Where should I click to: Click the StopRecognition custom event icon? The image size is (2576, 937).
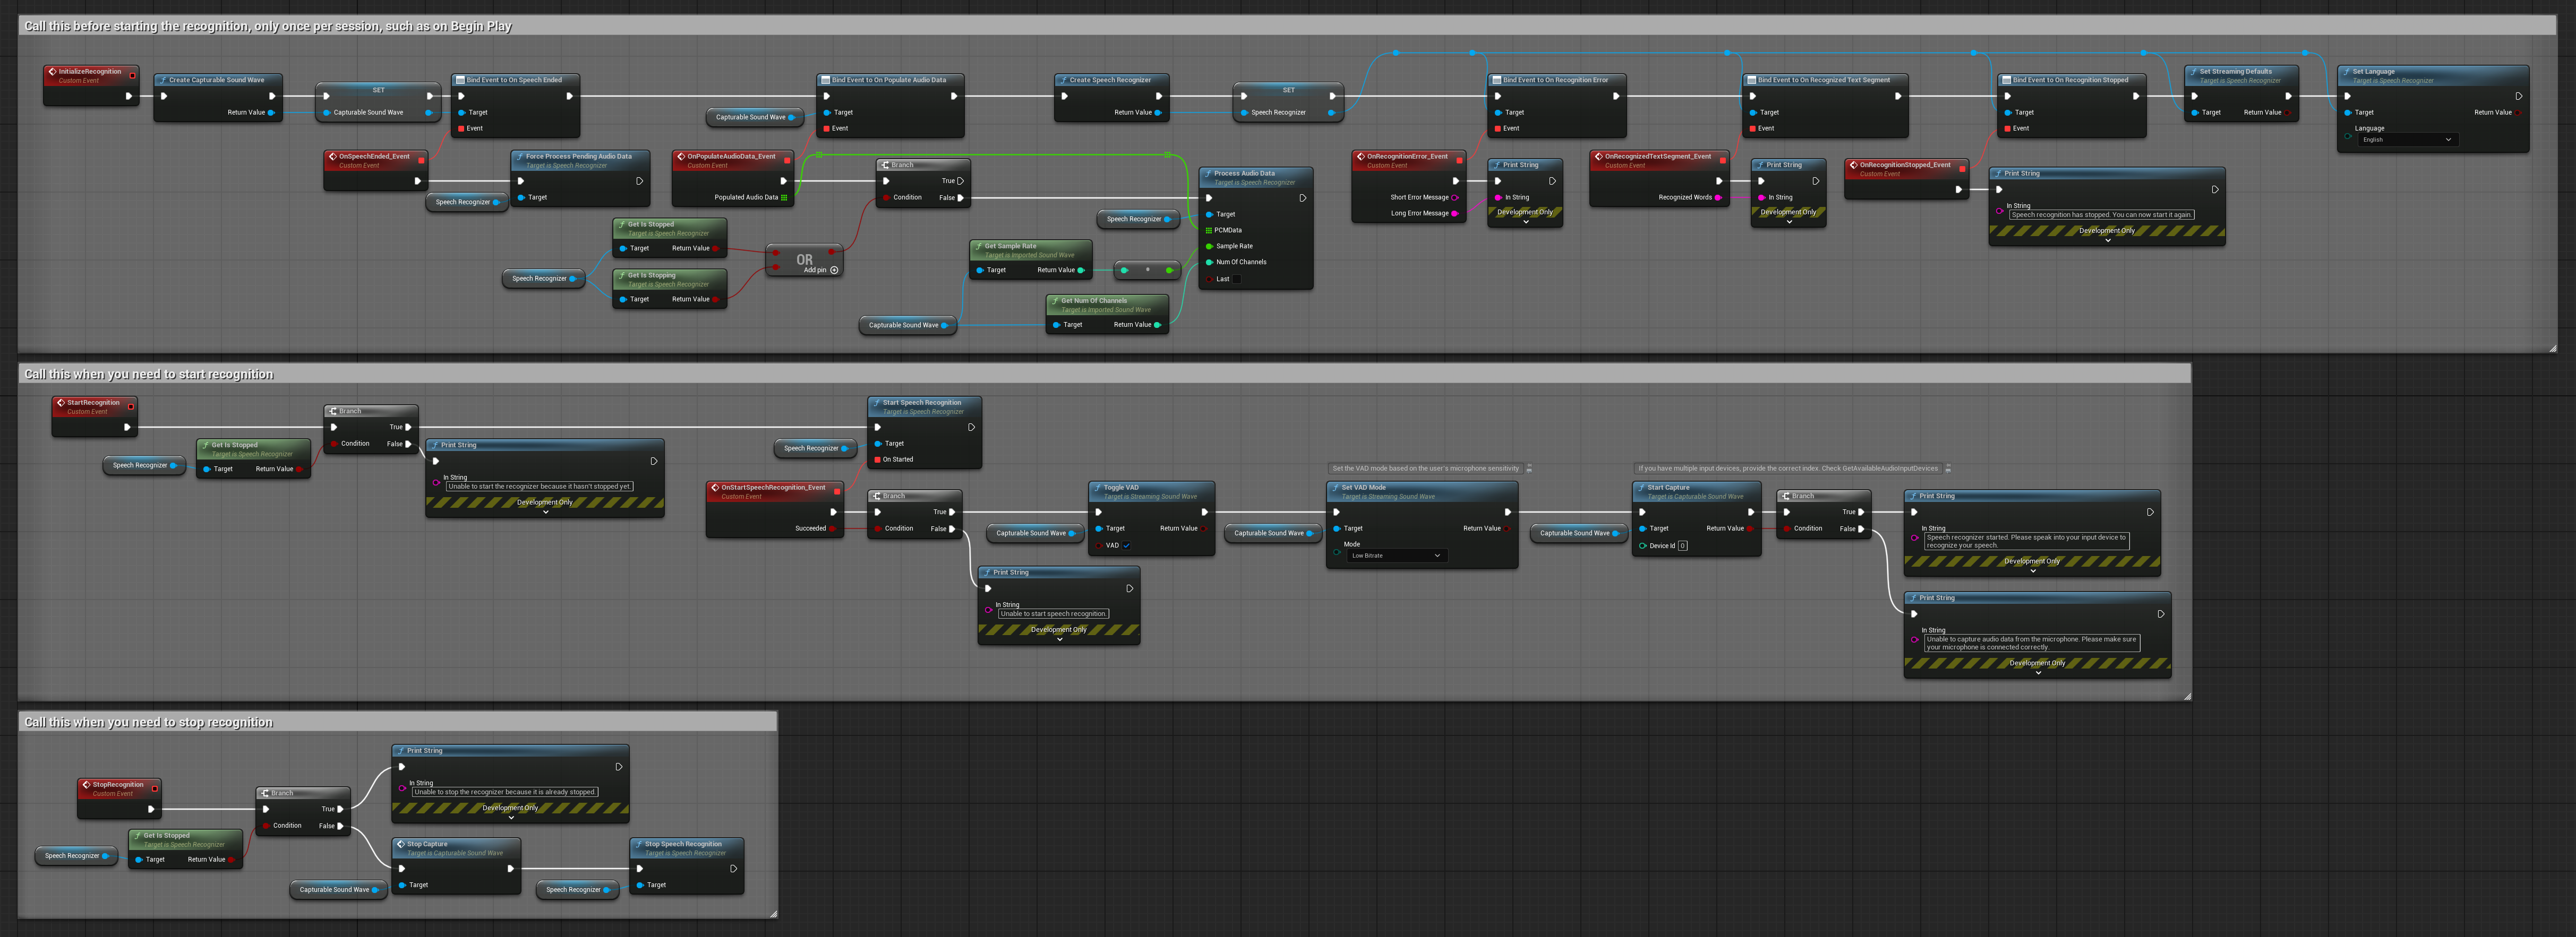click(x=86, y=785)
